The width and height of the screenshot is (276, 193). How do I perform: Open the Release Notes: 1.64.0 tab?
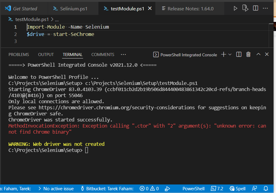click(190, 9)
